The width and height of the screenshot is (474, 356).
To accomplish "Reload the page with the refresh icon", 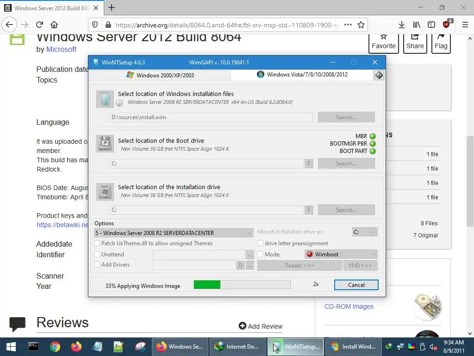I will point(39,25).
